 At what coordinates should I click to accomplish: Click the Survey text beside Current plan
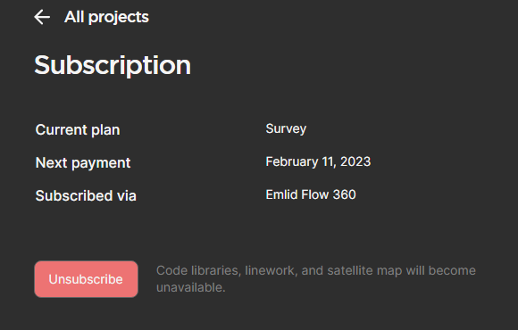point(286,129)
